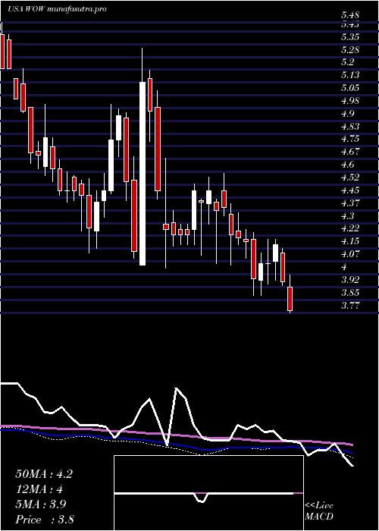
Task: Select the 5.48 price axis label
Action: (x=350, y=16)
